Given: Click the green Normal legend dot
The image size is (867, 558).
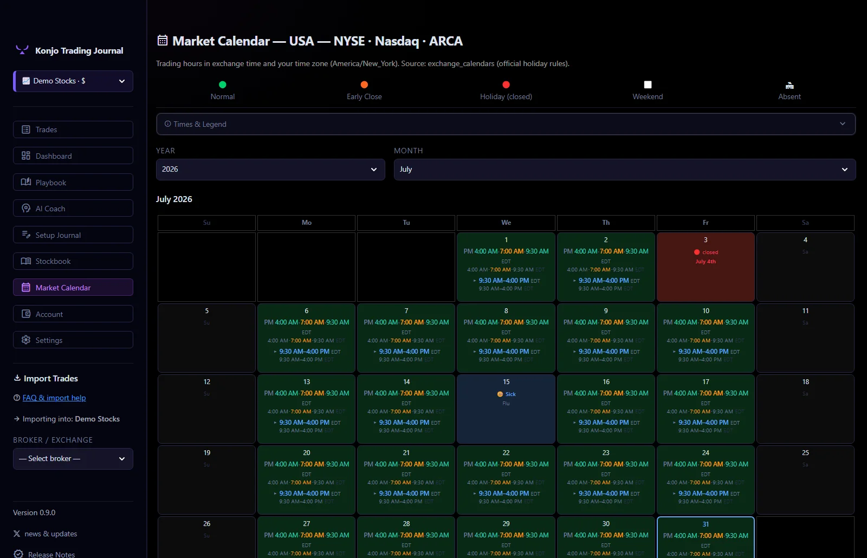Looking at the screenshot, I should [x=223, y=85].
